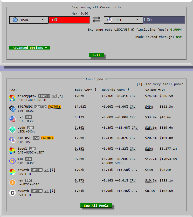This screenshot has height=217, width=193.
Task: Click the swap direction arrows icon
Action: [96, 19]
